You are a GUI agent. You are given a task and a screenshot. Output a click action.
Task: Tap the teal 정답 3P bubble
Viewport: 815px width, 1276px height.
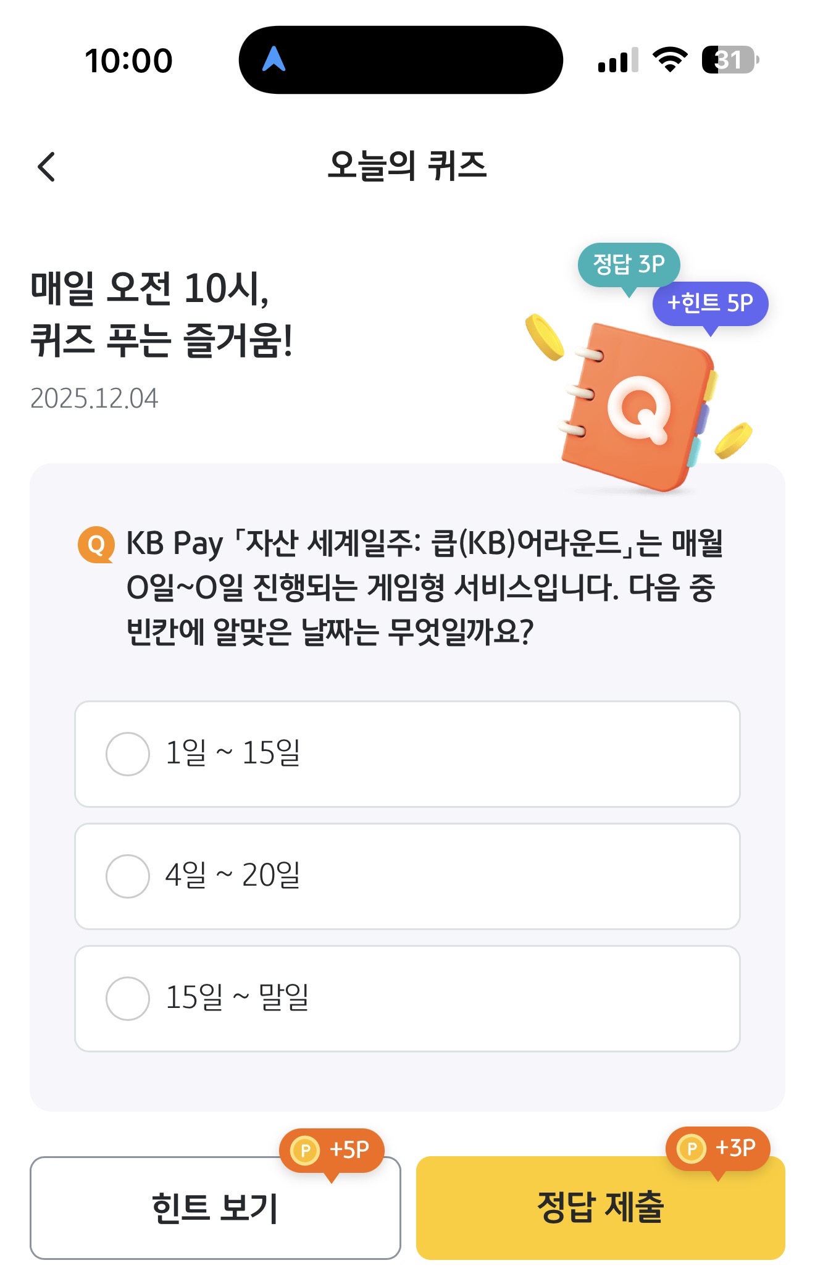tap(629, 266)
